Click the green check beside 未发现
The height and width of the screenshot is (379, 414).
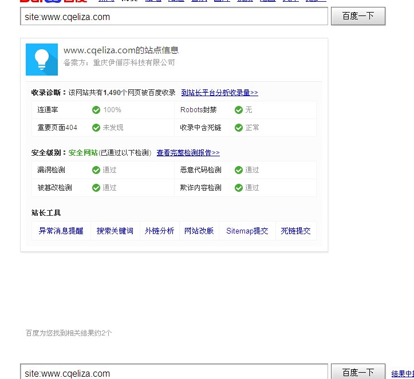tap(96, 128)
